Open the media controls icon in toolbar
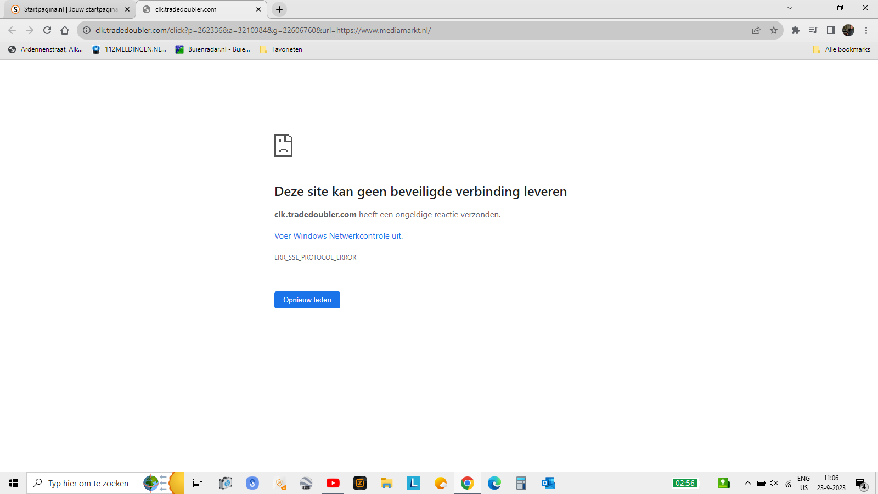Screen dimensions: 878x494 point(813,30)
